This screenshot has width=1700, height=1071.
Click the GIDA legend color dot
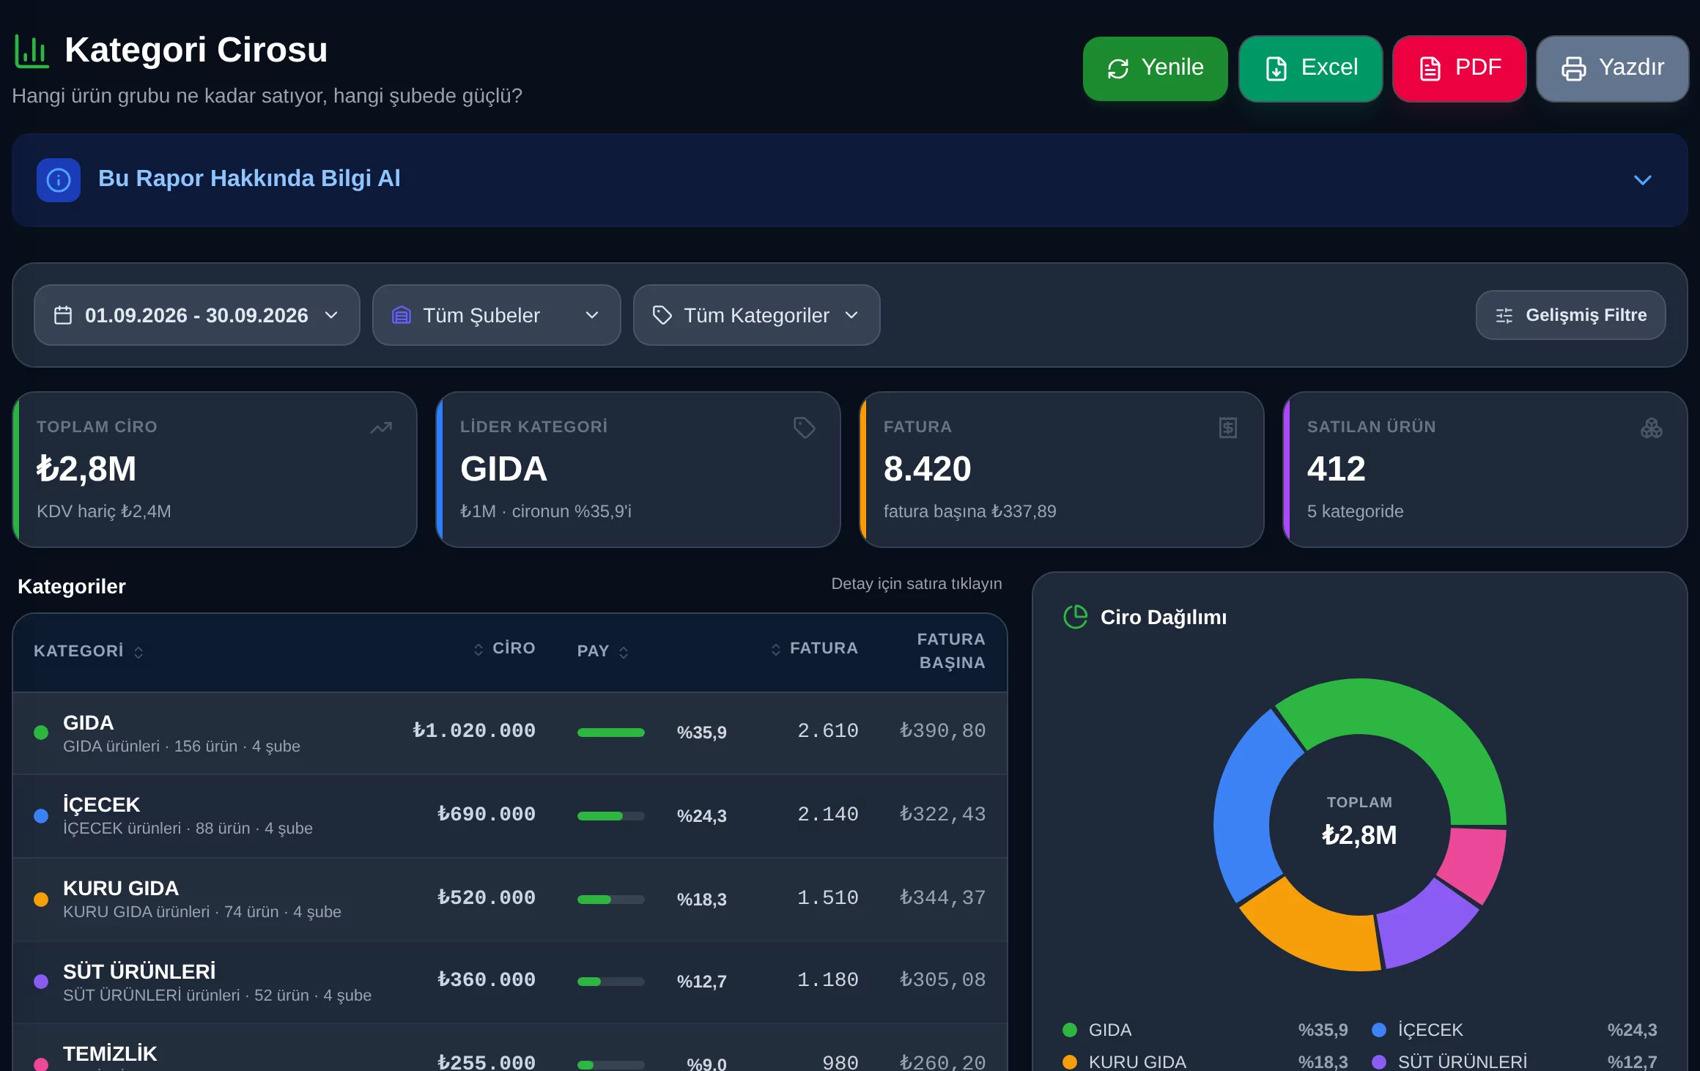tap(1070, 1030)
